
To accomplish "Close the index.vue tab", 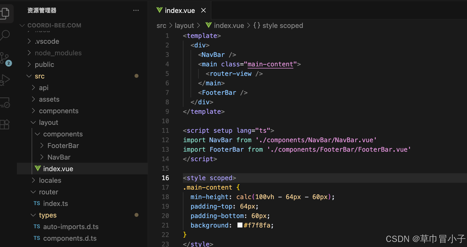I will tap(203, 10).
